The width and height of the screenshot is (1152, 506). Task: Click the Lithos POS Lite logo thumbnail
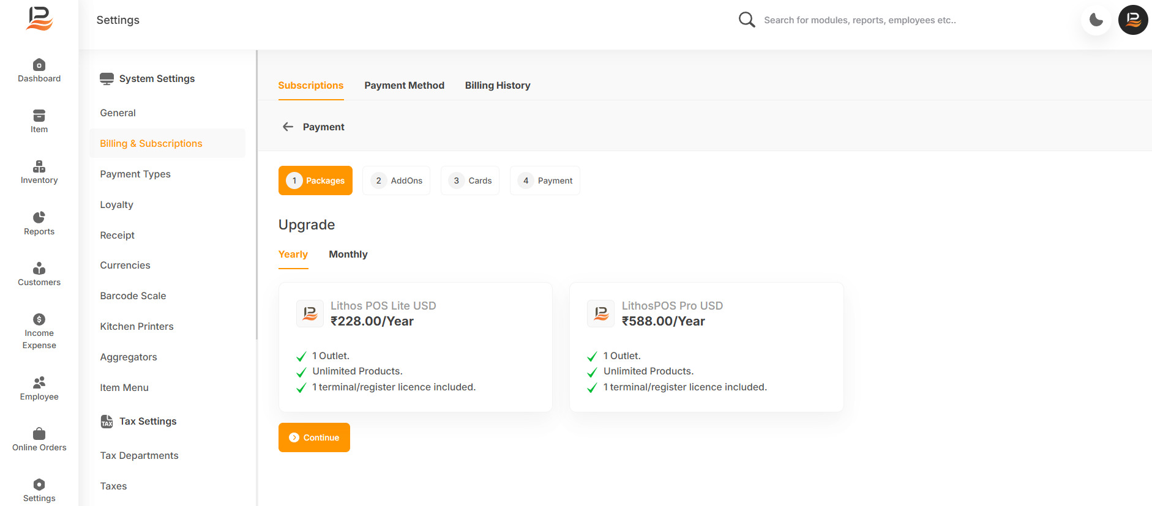[x=310, y=313]
